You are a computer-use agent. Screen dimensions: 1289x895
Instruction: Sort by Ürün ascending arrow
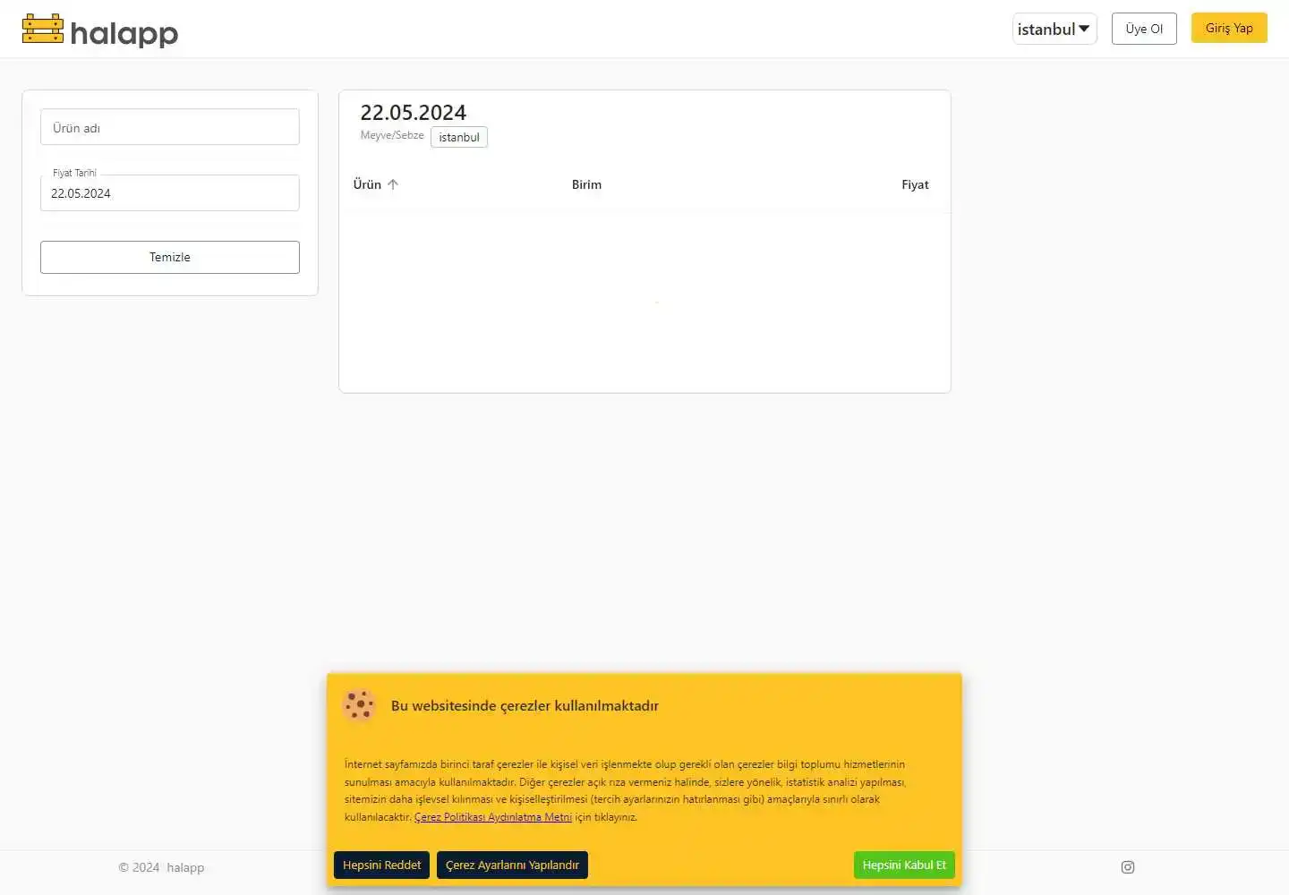tap(393, 184)
